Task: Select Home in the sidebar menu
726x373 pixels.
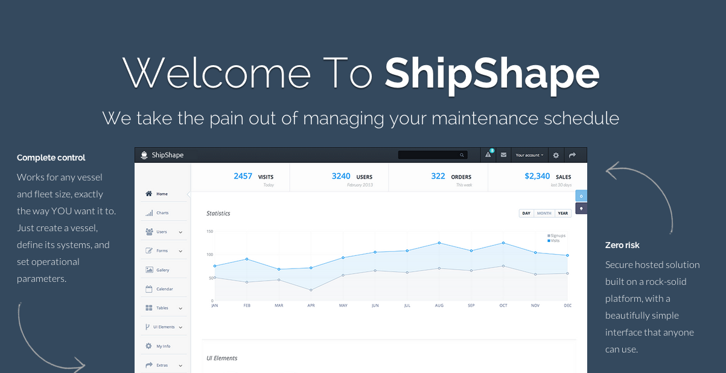Action: [x=162, y=194]
